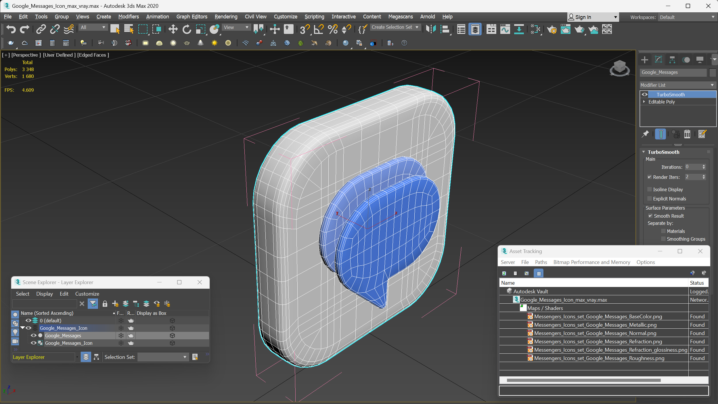This screenshot has width=718, height=404.
Task: Sort by Name column in Asset Tracking
Action: pyautogui.click(x=593, y=283)
